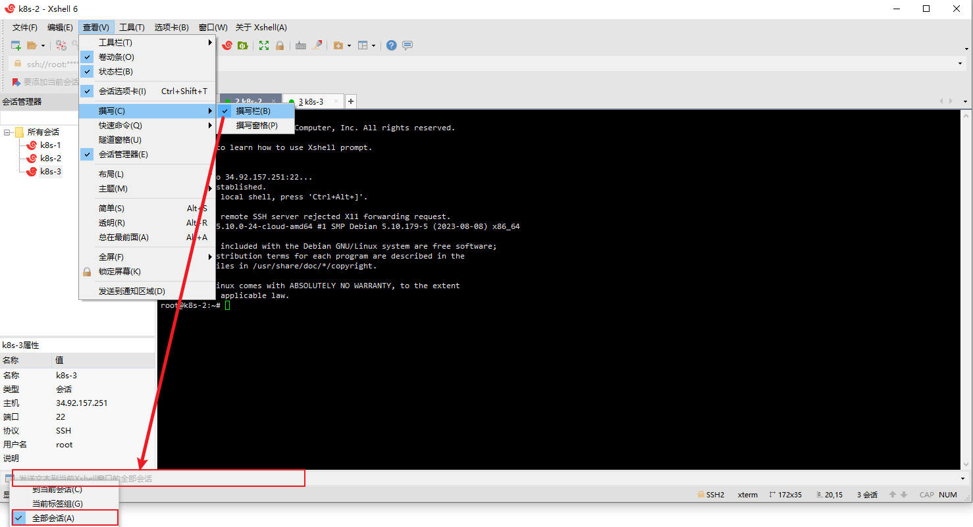Add a new tab with plus button

(351, 101)
